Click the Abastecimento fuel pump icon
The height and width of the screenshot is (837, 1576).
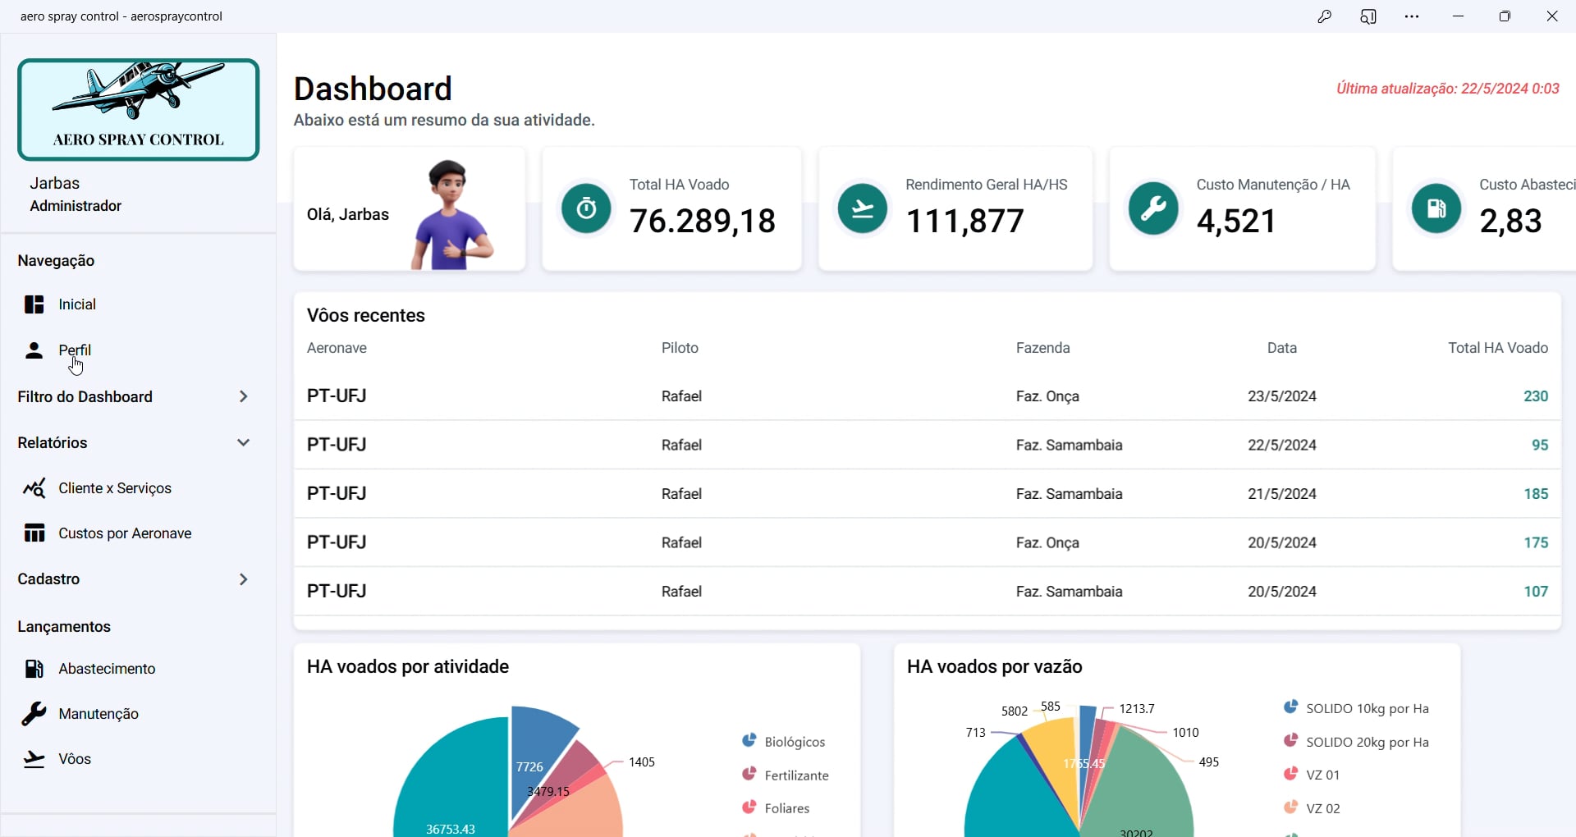tap(34, 669)
